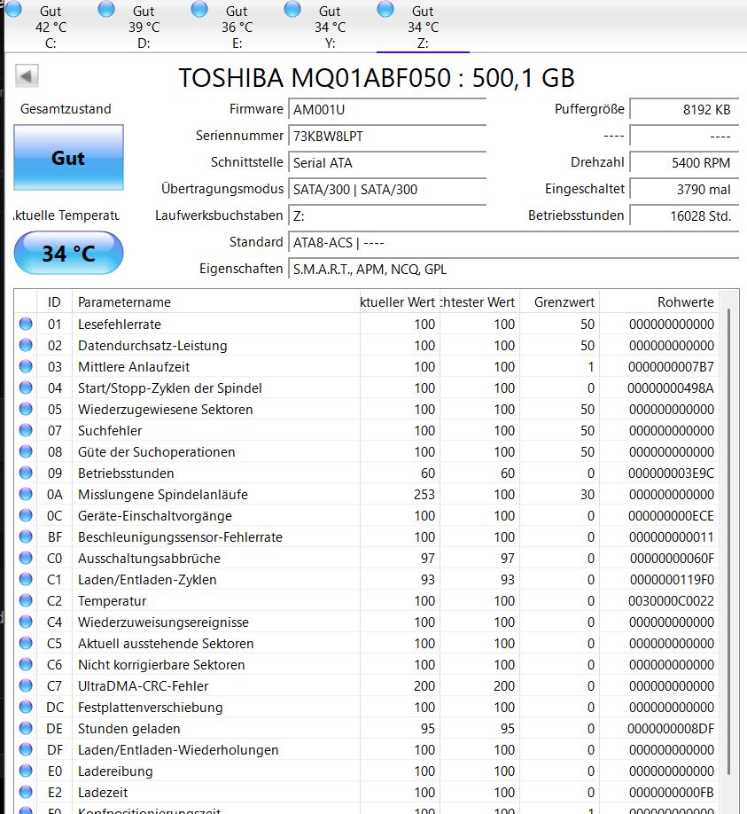The height and width of the screenshot is (814, 747).
Task: Click the Parametername column header
Action: (216, 302)
